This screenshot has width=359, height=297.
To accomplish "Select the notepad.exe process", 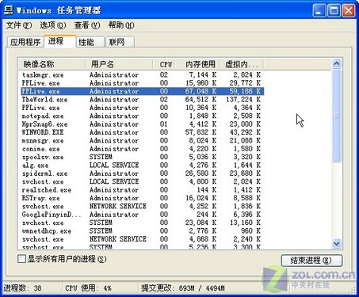I will coord(142,116).
